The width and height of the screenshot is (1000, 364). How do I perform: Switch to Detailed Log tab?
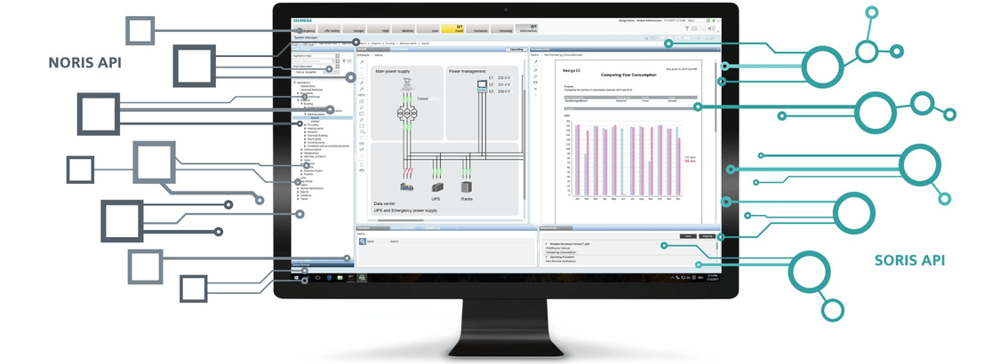click(x=432, y=228)
